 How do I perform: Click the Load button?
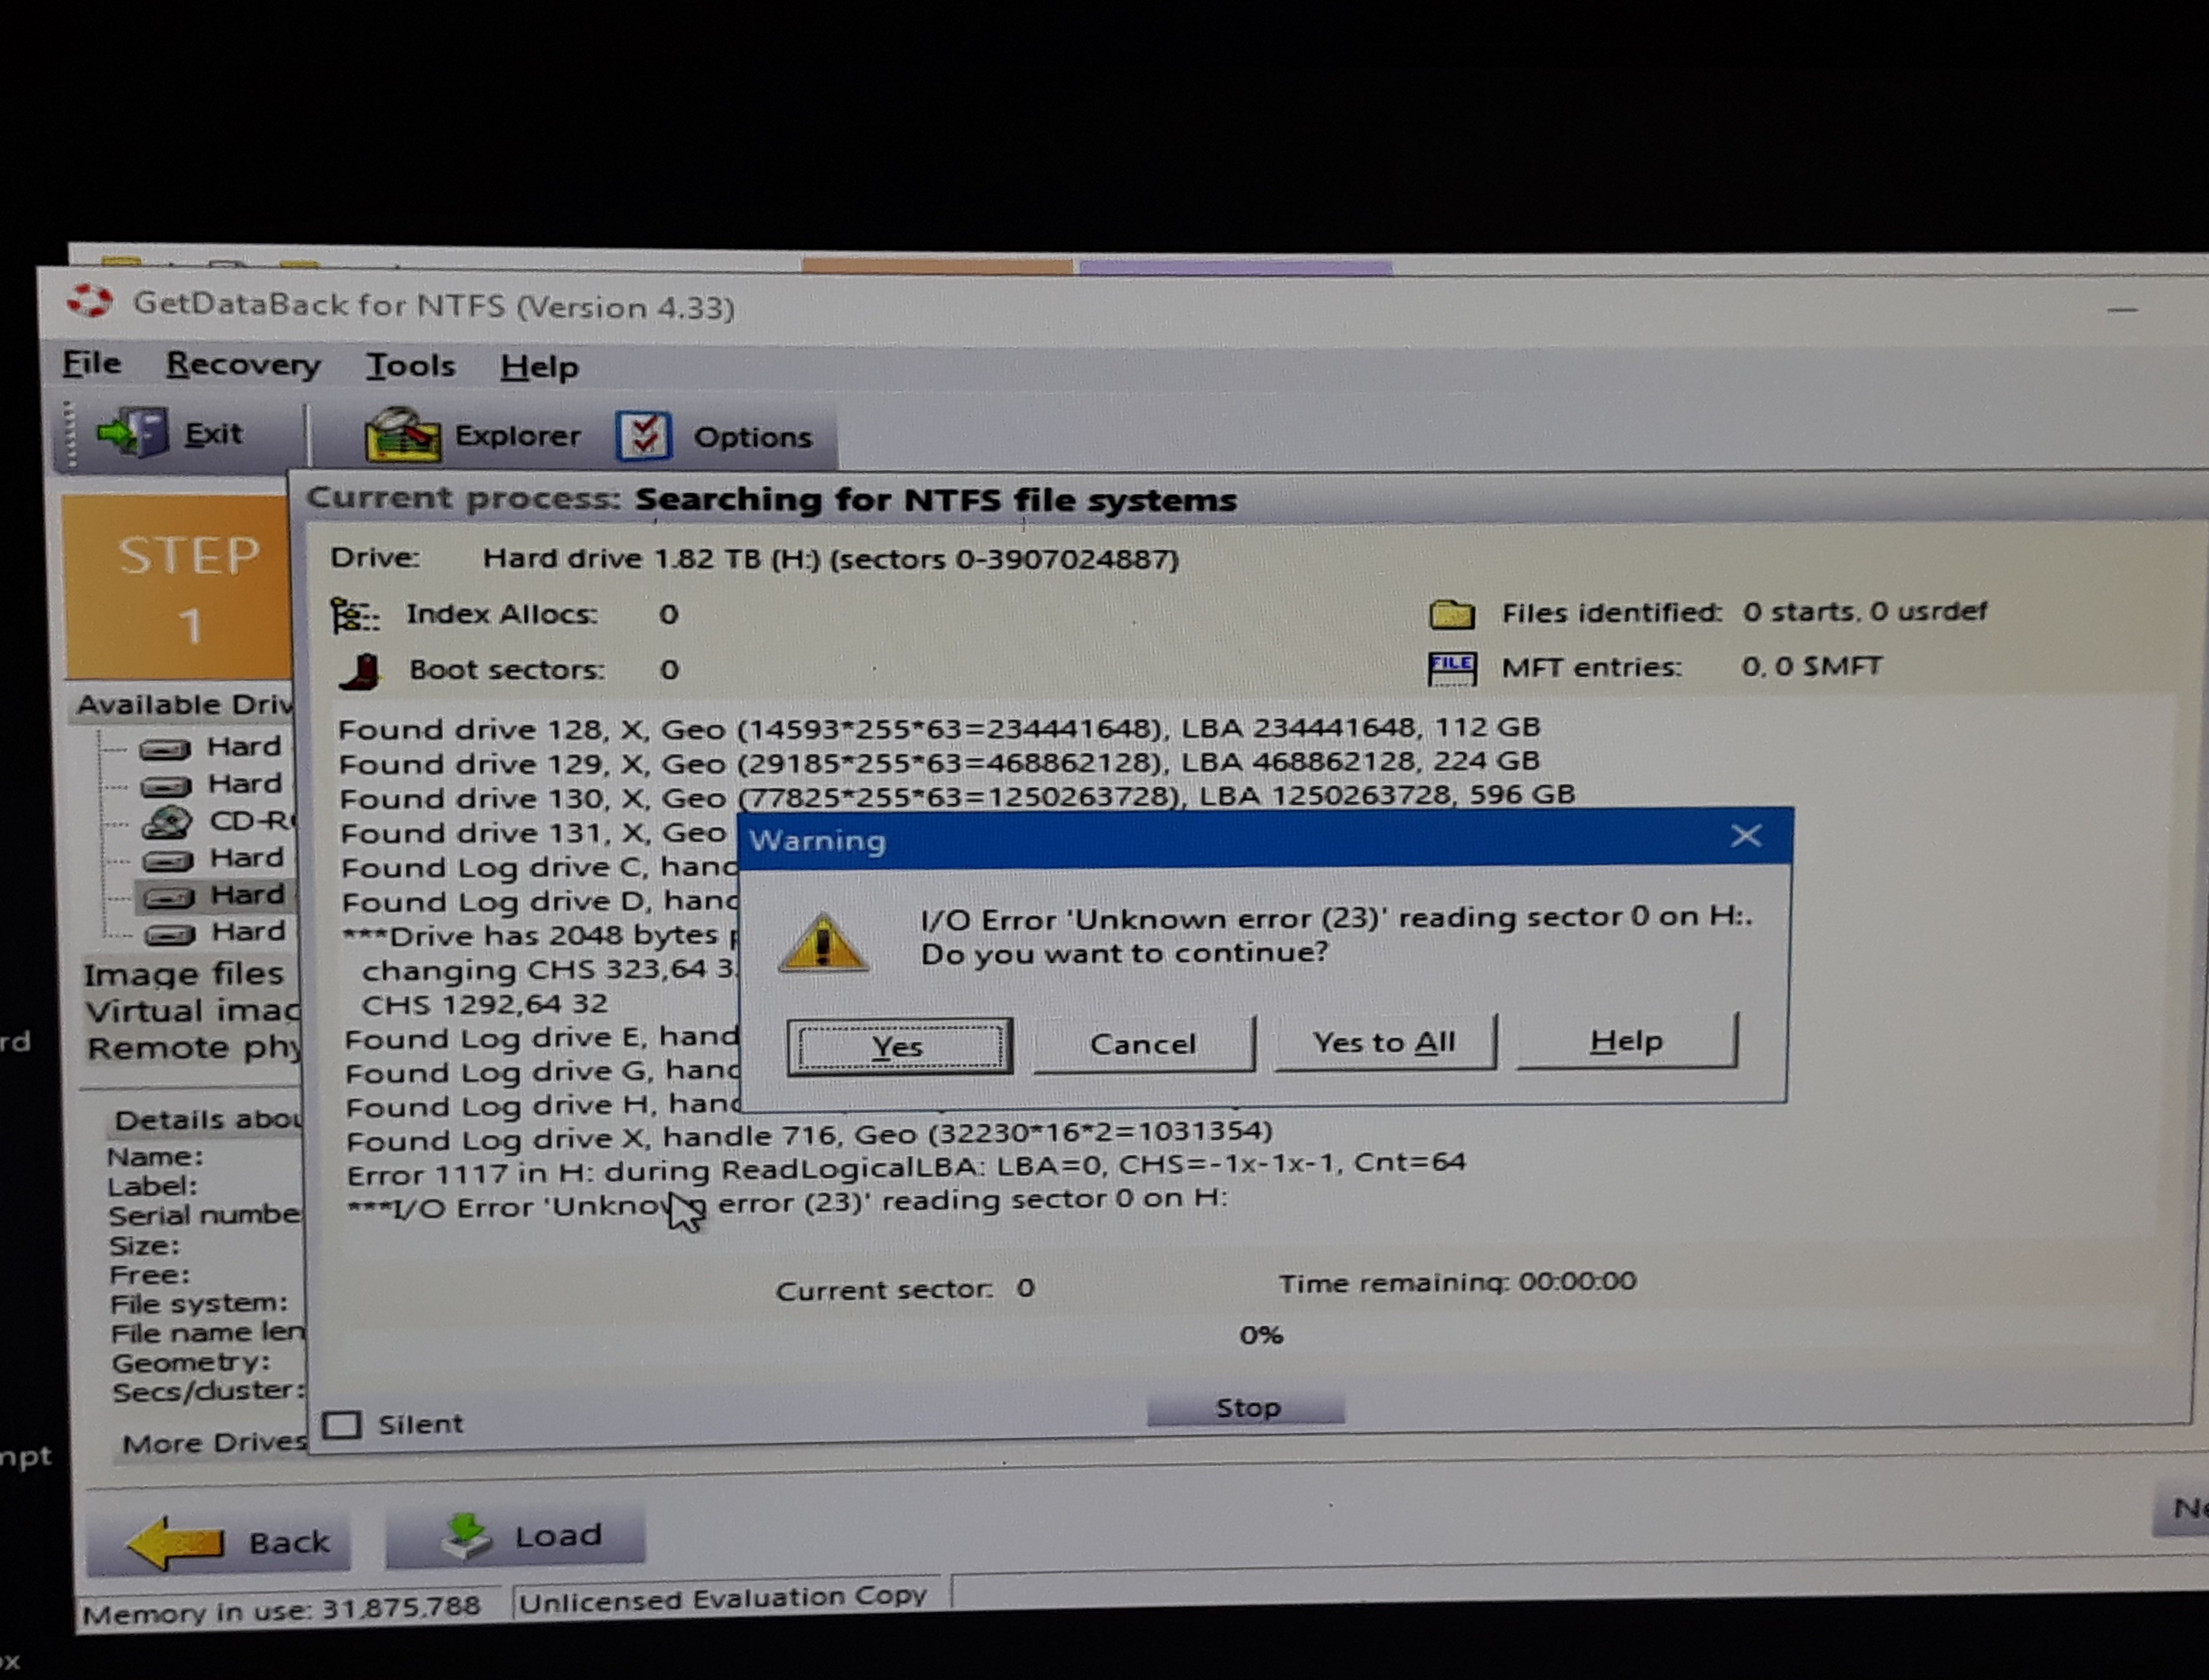(x=515, y=1536)
